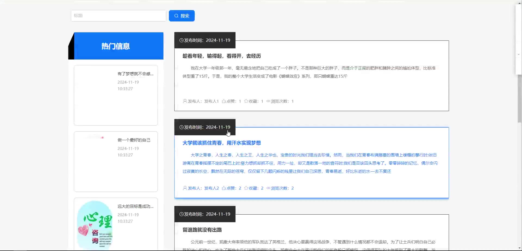522x251 pixels.
Task: Click the blue search button
Action: [182, 16]
